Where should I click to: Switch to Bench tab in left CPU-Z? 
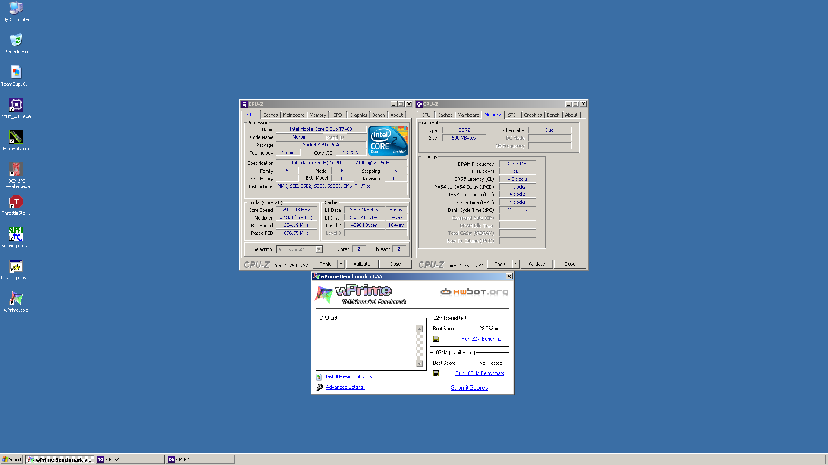(x=379, y=115)
